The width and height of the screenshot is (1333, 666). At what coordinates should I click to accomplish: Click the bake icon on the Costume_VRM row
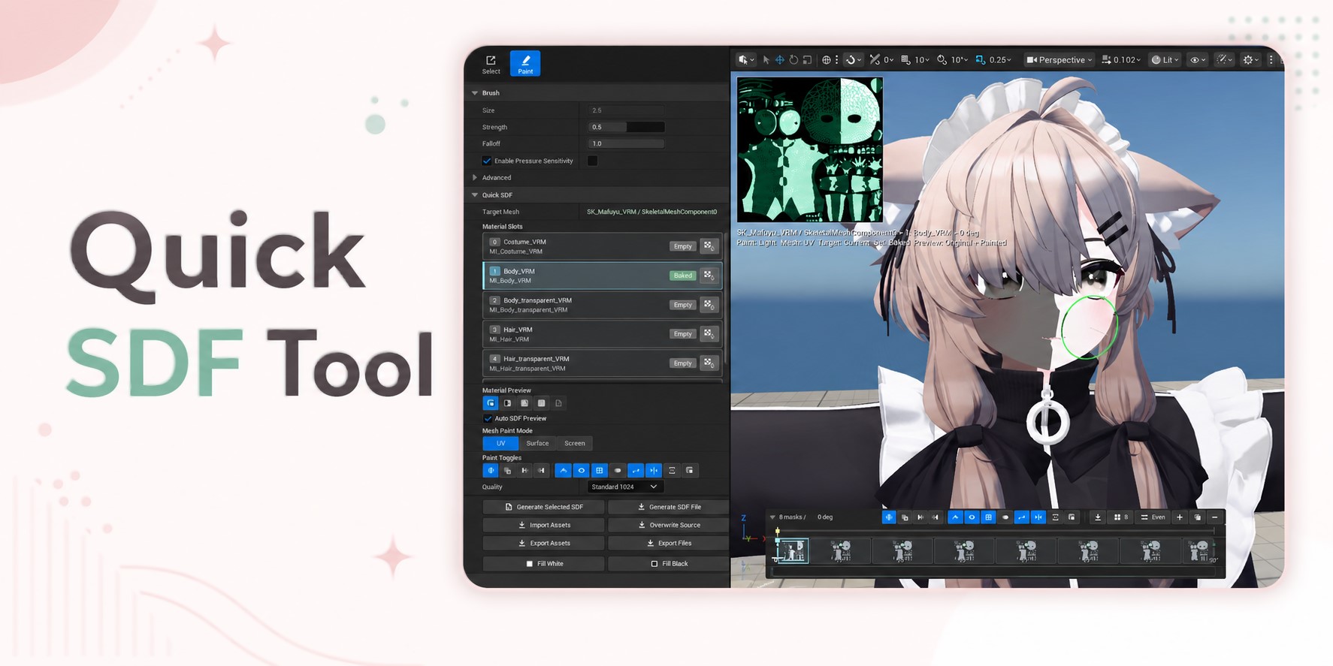tap(709, 246)
